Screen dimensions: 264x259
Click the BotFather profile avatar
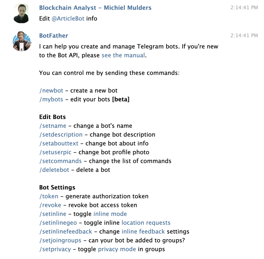[22, 41]
